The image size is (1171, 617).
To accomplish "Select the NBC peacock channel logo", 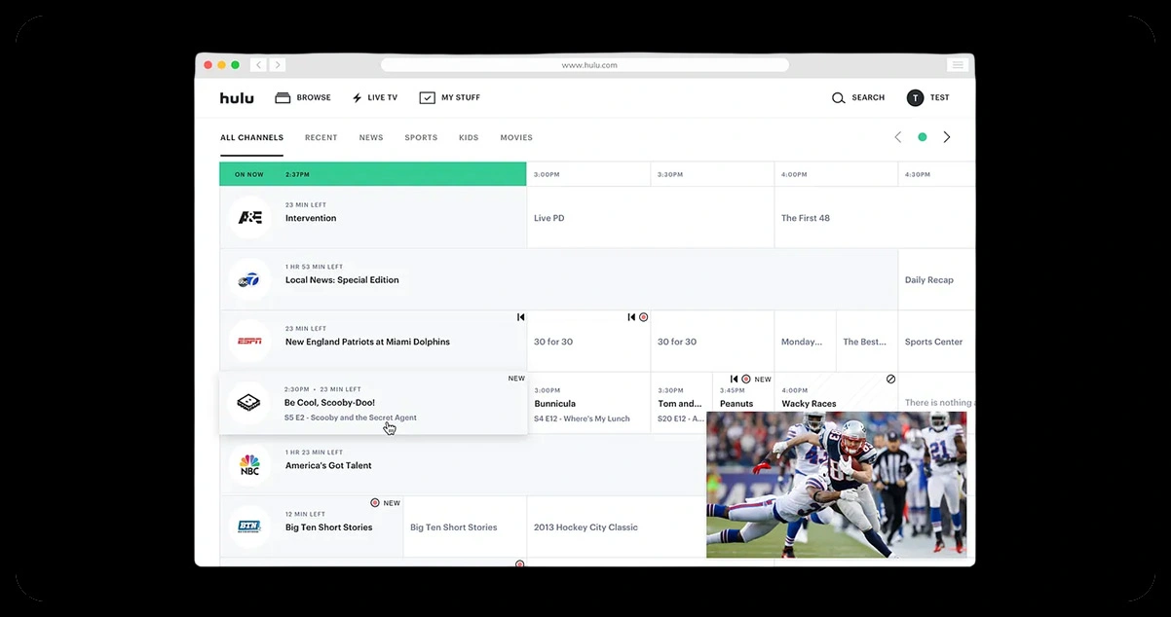I will tap(250, 465).
